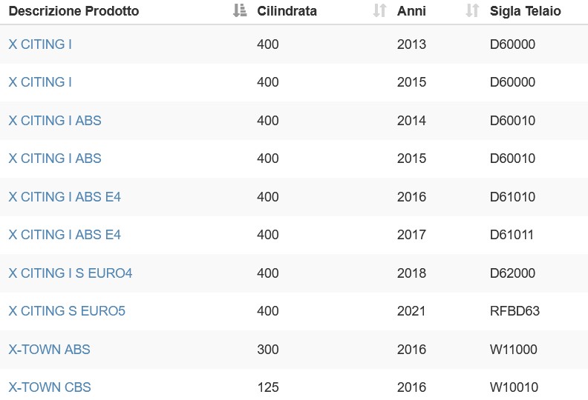Click the Anni column header text
Screen dimensions: 588x400
point(411,11)
